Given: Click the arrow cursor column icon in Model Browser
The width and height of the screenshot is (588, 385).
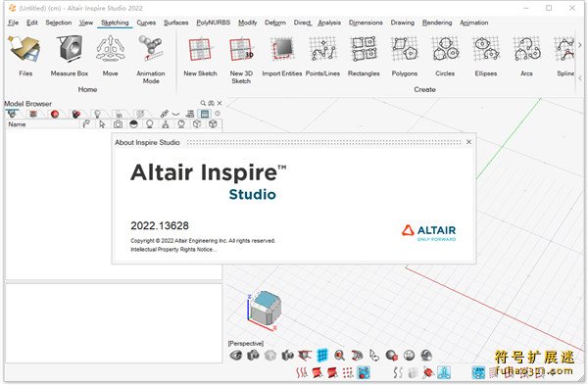Looking at the screenshot, I should point(102,124).
